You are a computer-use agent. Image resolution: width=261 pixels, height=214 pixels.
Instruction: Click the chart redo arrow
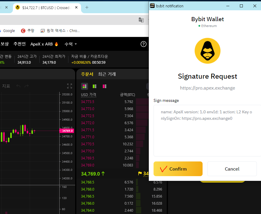pos(26,86)
